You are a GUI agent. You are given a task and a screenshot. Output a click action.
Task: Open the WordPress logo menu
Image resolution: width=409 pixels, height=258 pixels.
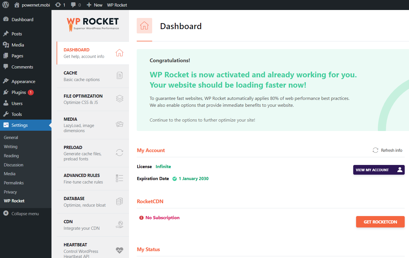(6, 5)
